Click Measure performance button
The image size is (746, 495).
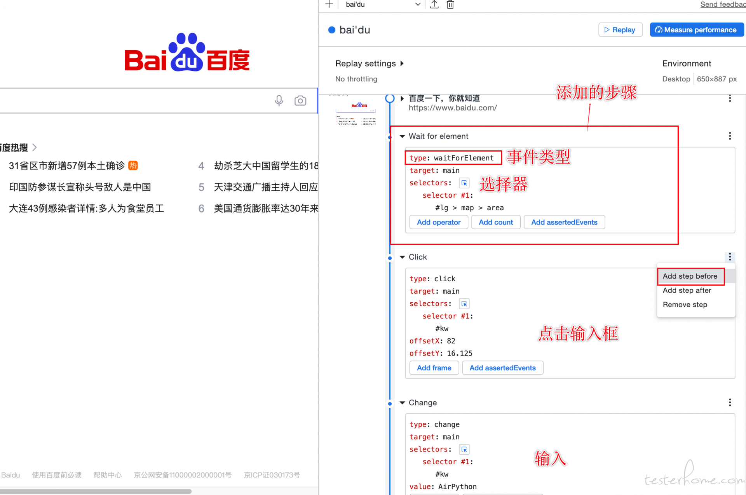697,30
